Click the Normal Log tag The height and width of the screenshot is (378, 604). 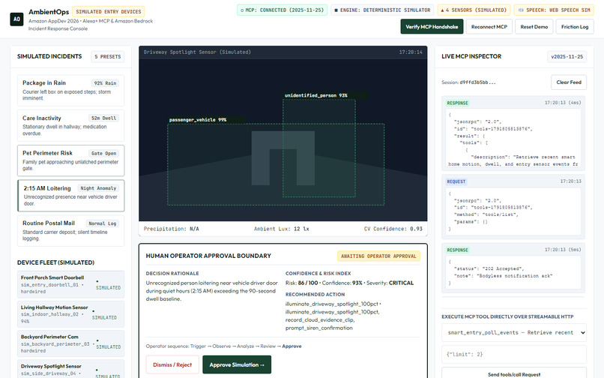(x=102, y=223)
